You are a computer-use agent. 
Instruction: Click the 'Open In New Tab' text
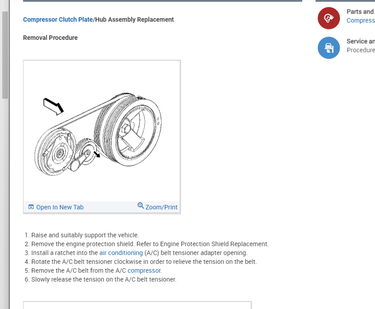coord(59,207)
